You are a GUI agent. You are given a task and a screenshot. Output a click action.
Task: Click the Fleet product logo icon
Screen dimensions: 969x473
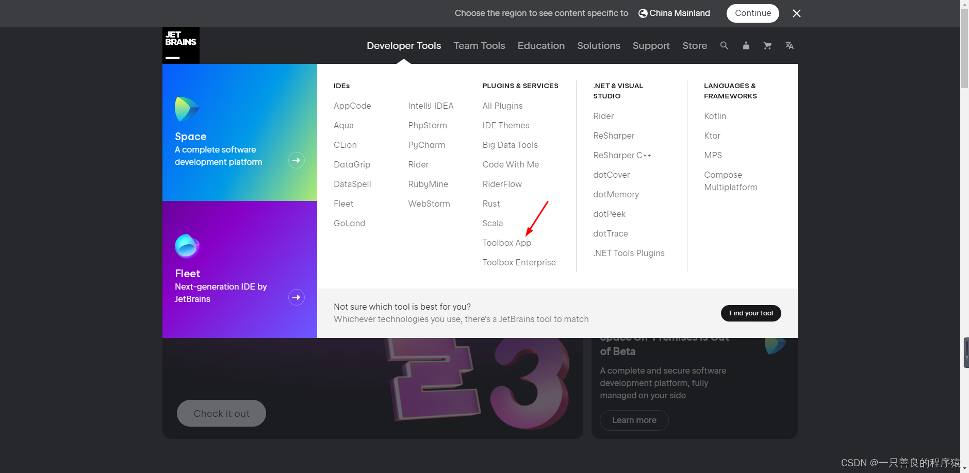click(187, 246)
